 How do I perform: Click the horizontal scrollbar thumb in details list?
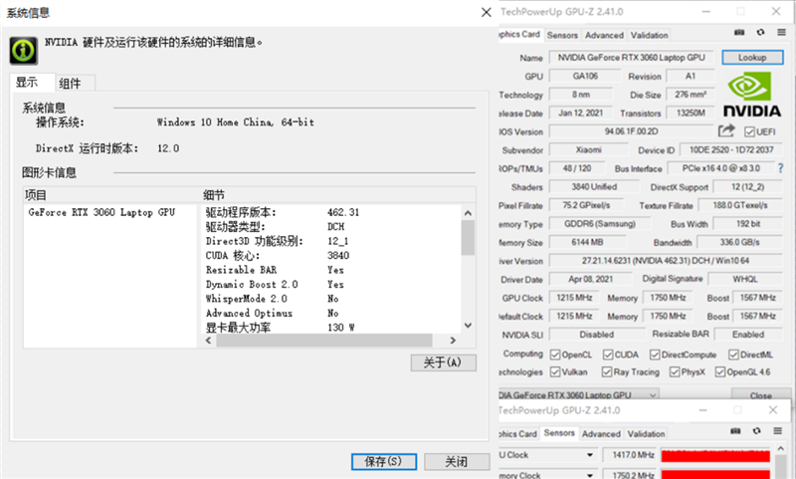pyautogui.click(x=324, y=341)
